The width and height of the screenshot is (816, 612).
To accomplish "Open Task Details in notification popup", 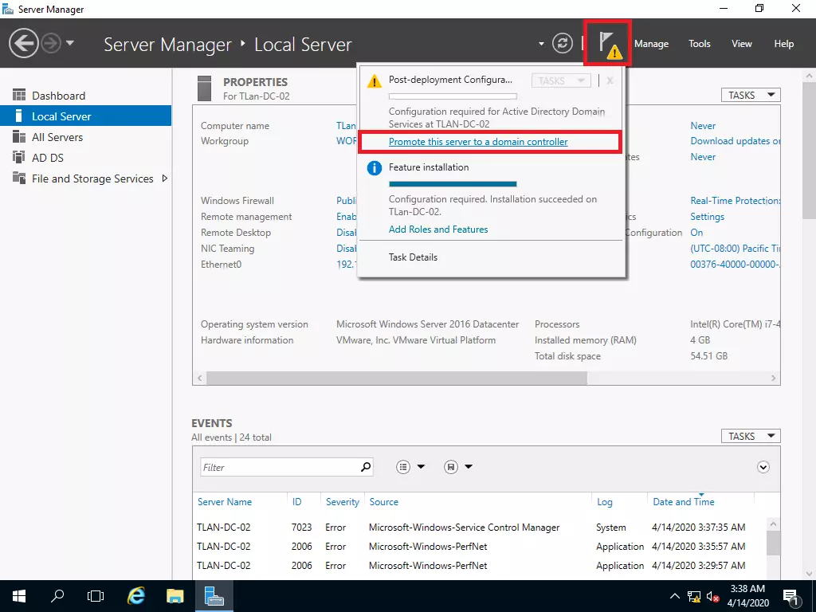I will coord(413,257).
